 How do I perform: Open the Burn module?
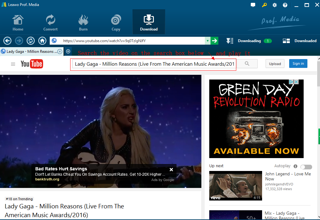[83, 23]
